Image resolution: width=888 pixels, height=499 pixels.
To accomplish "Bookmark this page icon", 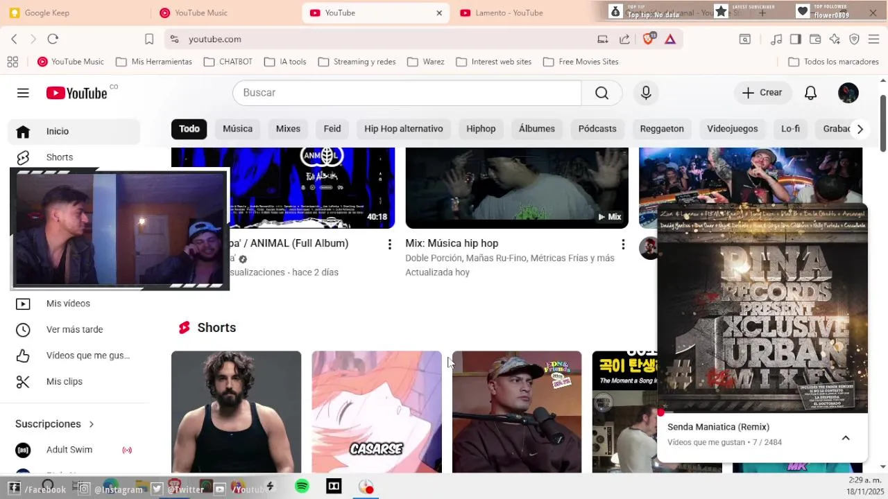I will tap(149, 39).
